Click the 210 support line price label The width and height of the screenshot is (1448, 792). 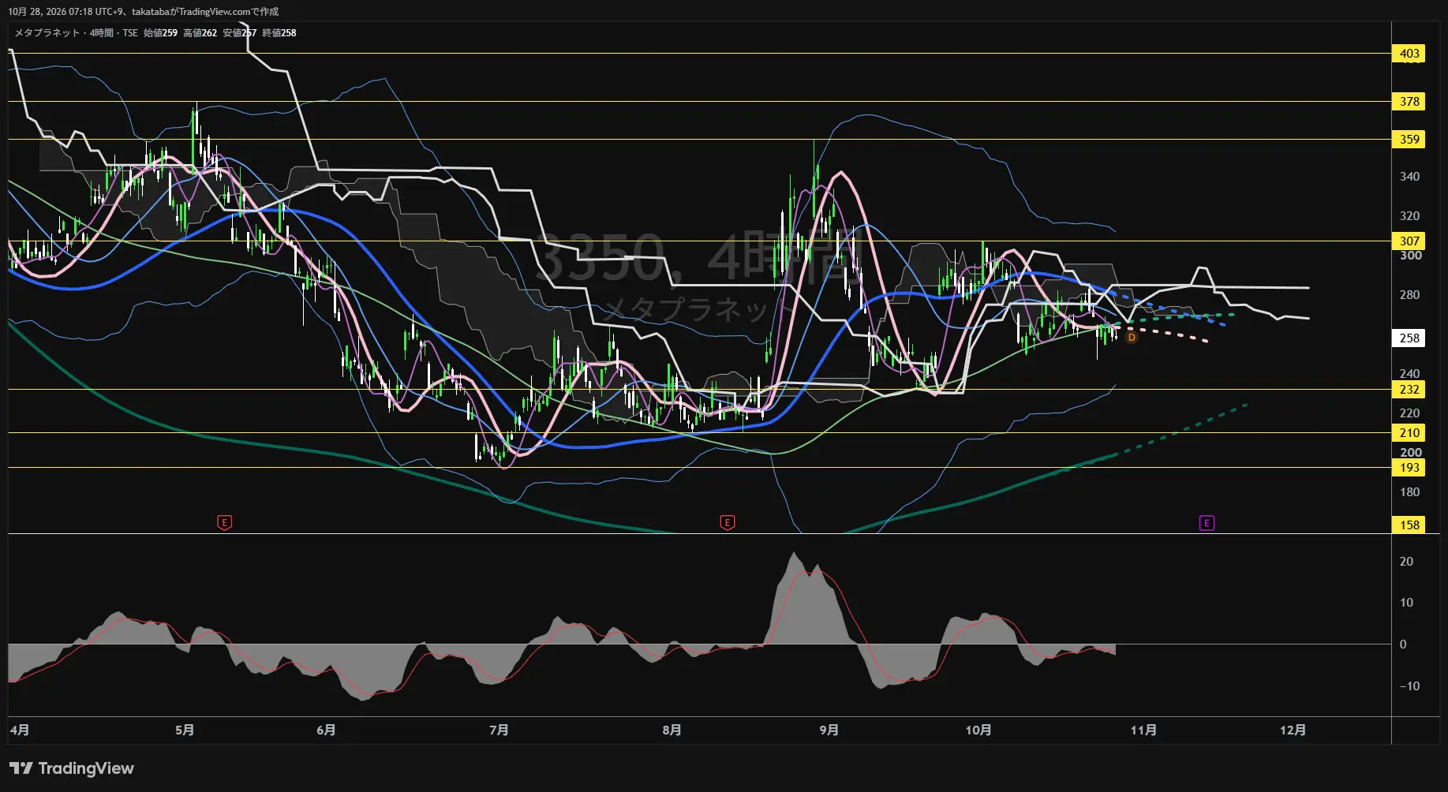click(1409, 432)
